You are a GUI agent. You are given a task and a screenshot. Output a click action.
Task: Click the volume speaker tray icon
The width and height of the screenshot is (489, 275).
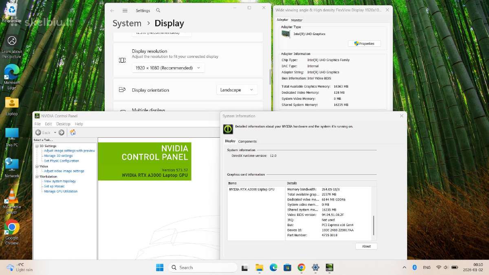(x=447, y=267)
